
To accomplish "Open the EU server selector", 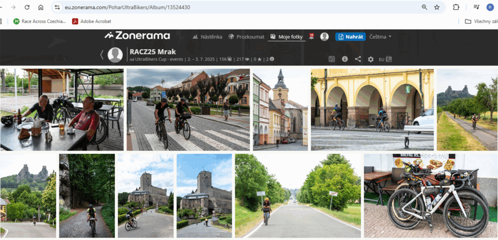I will click(x=385, y=59).
